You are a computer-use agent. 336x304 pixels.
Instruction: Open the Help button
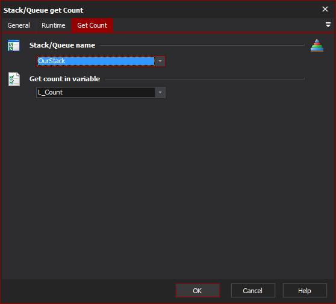click(305, 291)
